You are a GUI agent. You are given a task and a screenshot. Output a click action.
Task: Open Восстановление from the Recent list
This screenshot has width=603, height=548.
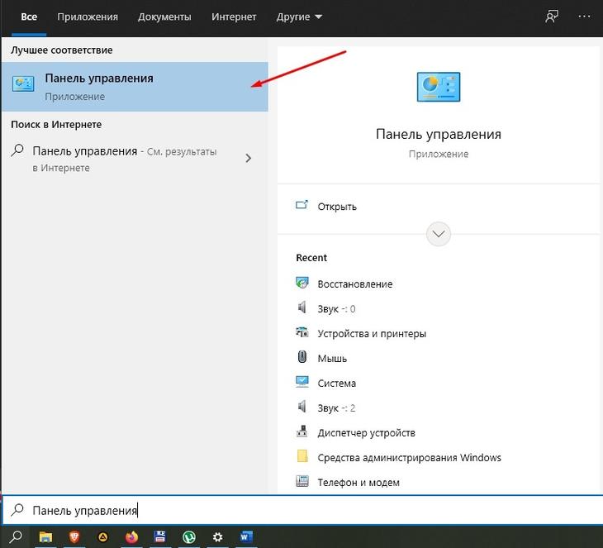(x=354, y=284)
